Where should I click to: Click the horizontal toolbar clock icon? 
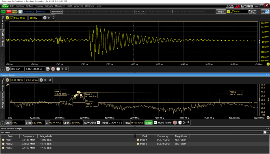pos(58,69)
